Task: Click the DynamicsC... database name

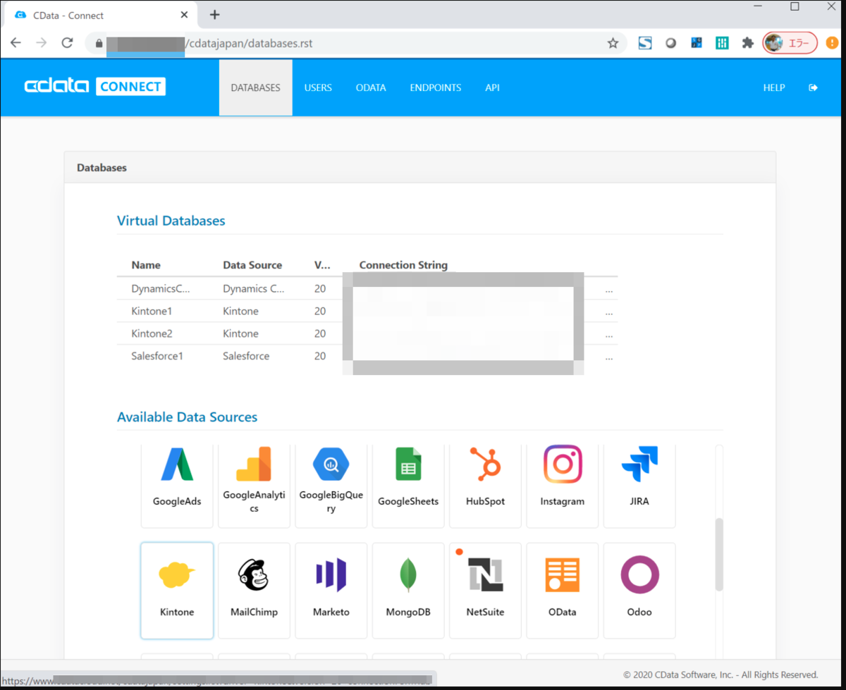Action: (161, 288)
